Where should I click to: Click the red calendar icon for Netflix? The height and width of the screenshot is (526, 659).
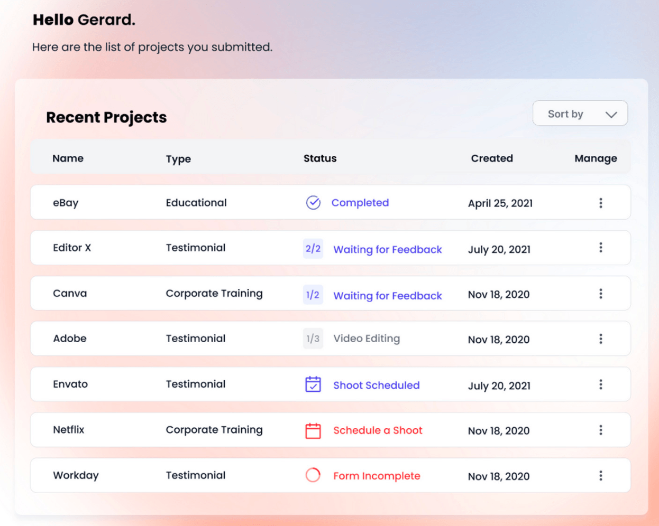click(313, 430)
